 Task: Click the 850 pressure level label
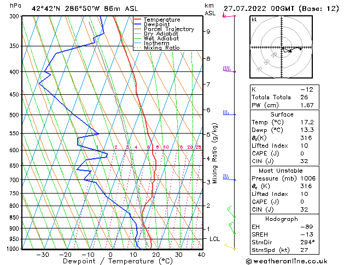pos(15,218)
